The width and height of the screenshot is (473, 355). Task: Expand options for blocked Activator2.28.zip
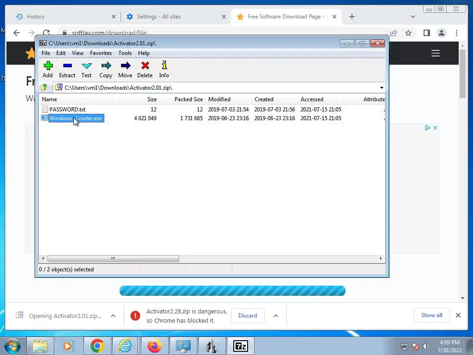click(x=276, y=316)
